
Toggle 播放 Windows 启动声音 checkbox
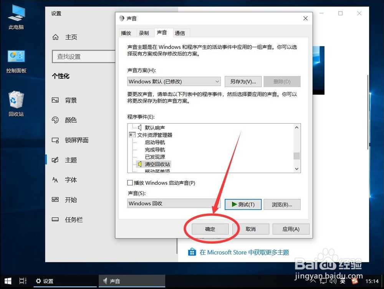[130, 183]
